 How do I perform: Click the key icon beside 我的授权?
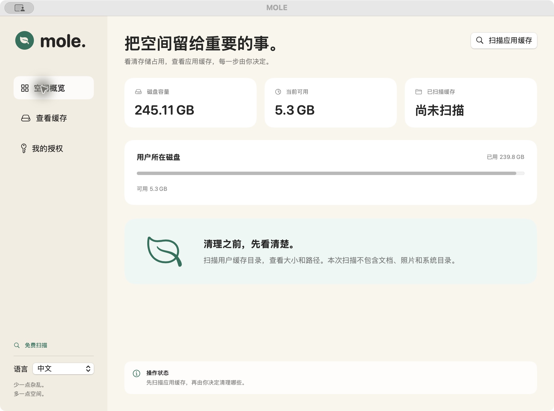pos(24,148)
